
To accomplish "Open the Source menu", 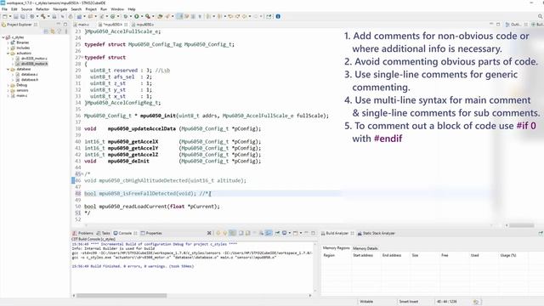I will pos(26,9).
